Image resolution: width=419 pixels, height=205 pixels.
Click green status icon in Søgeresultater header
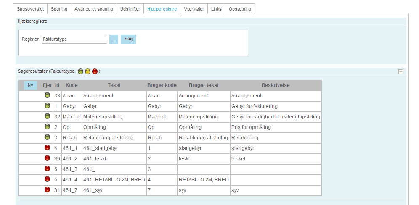[80, 71]
